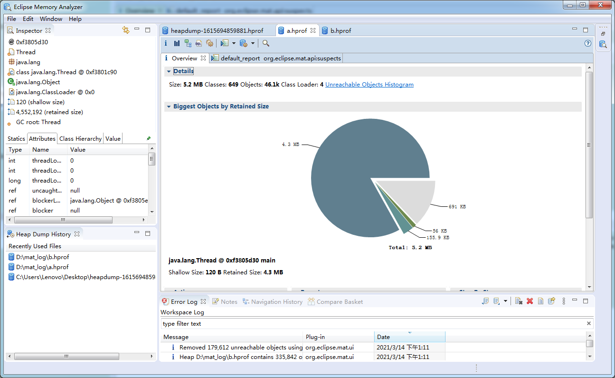Open the Thread Overview gear icon

click(209, 43)
